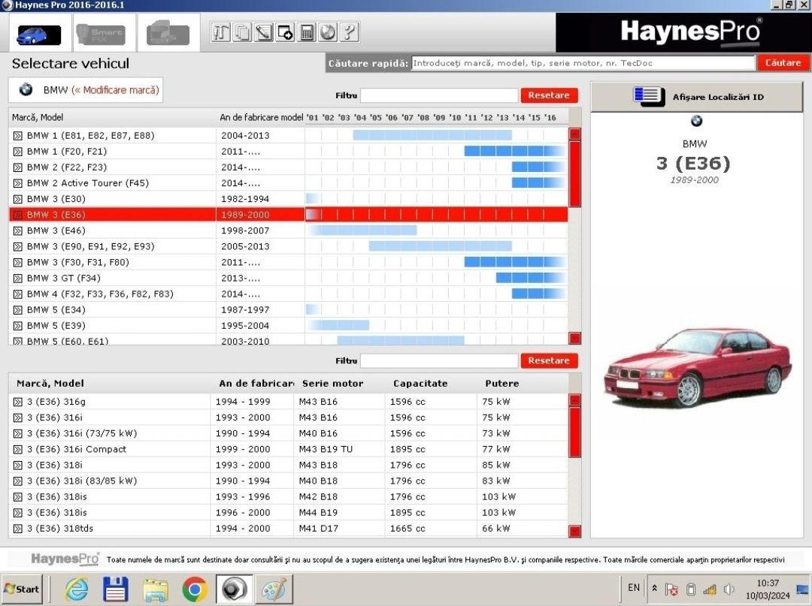The height and width of the screenshot is (606, 812).
Task: Select the 3 (E36) 318is M44 B19 variant
Action: pyautogui.click(x=288, y=513)
